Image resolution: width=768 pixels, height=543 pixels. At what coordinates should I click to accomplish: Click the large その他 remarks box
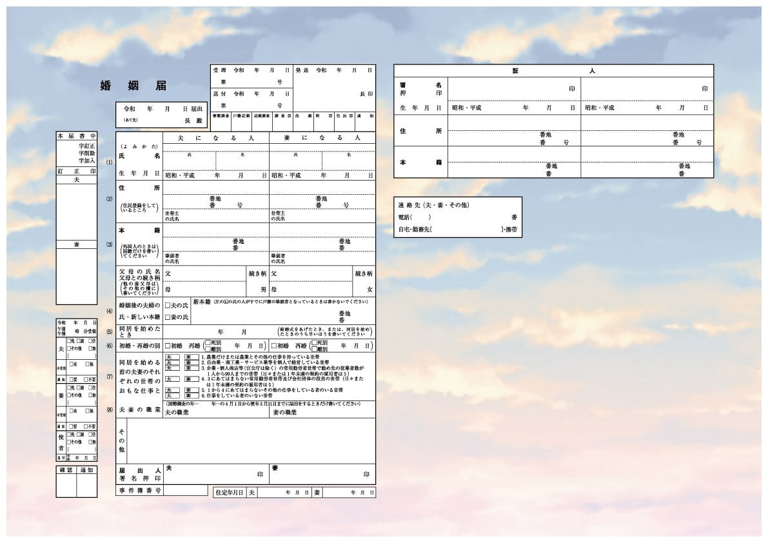click(250, 440)
